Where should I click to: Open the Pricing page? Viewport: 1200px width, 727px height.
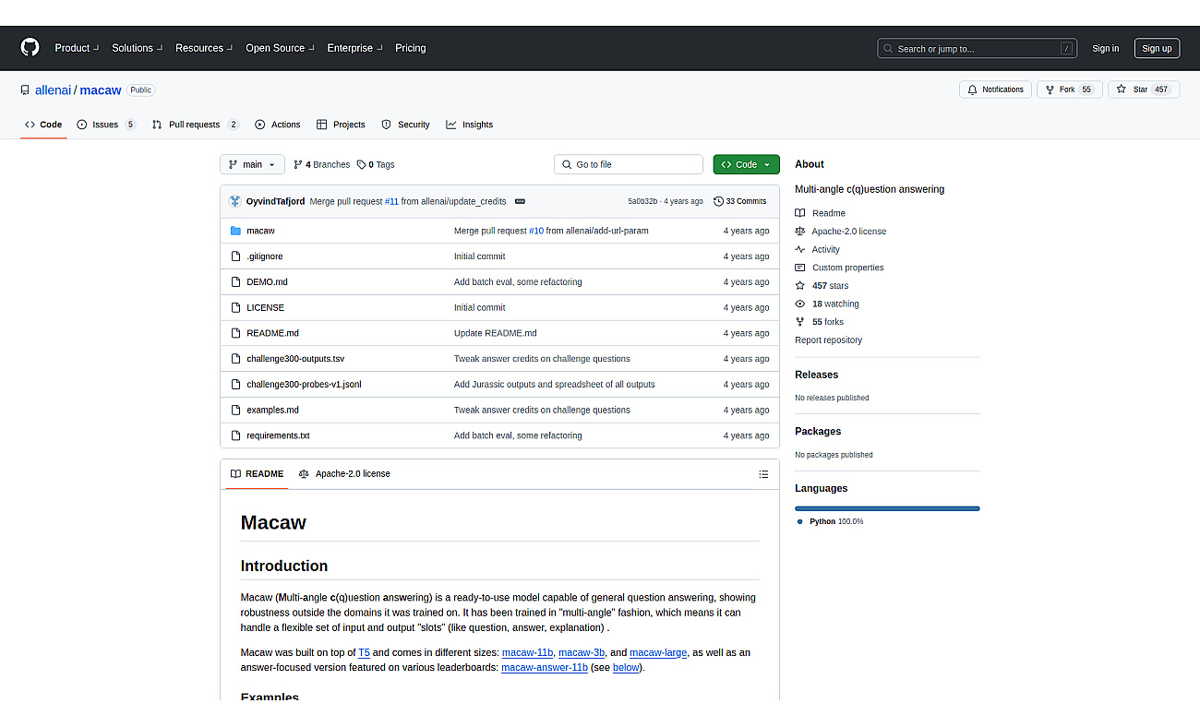(411, 48)
